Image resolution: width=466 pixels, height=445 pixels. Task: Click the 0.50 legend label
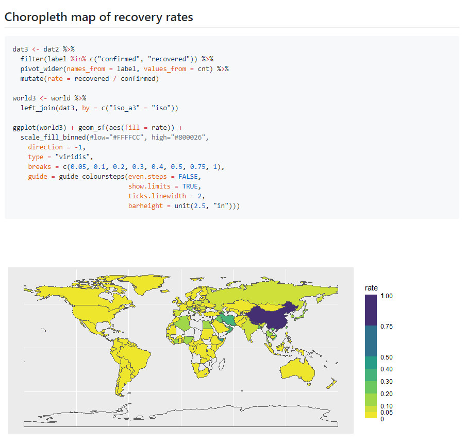click(387, 357)
